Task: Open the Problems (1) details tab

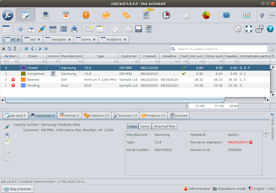Action: point(97,115)
